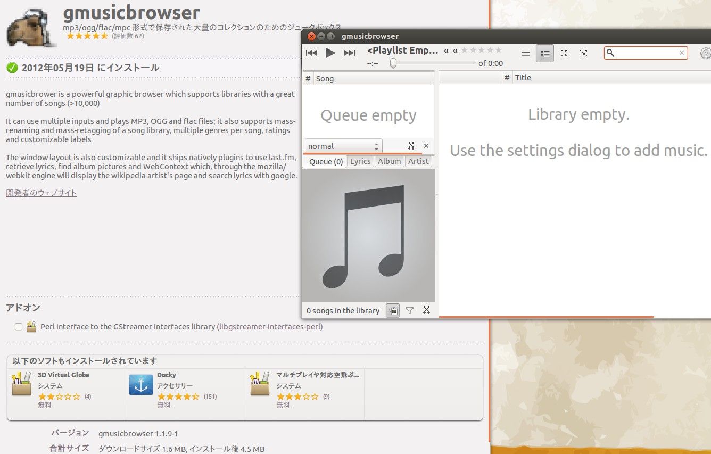The height and width of the screenshot is (454, 711).
Task: Open the マルチプレイヤ対応空飛ぶ… package icon
Action: pos(260,384)
